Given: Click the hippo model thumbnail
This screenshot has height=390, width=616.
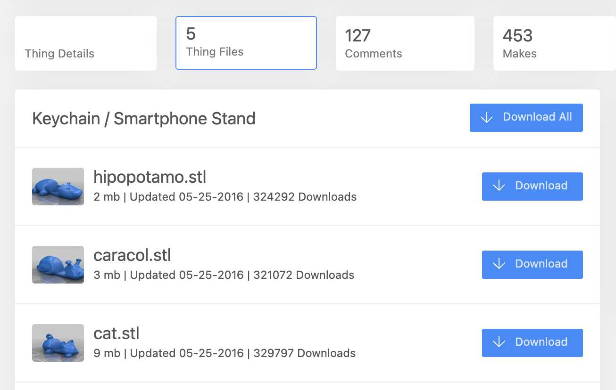Looking at the screenshot, I should pyautogui.click(x=58, y=187).
